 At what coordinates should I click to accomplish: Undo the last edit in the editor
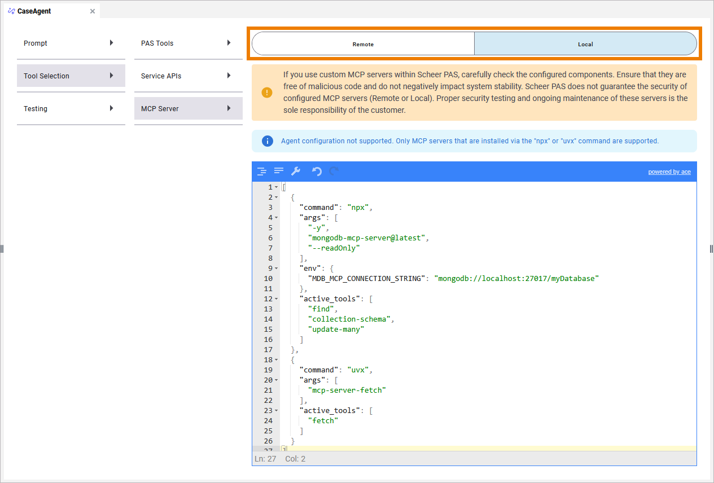pyautogui.click(x=317, y=172)
